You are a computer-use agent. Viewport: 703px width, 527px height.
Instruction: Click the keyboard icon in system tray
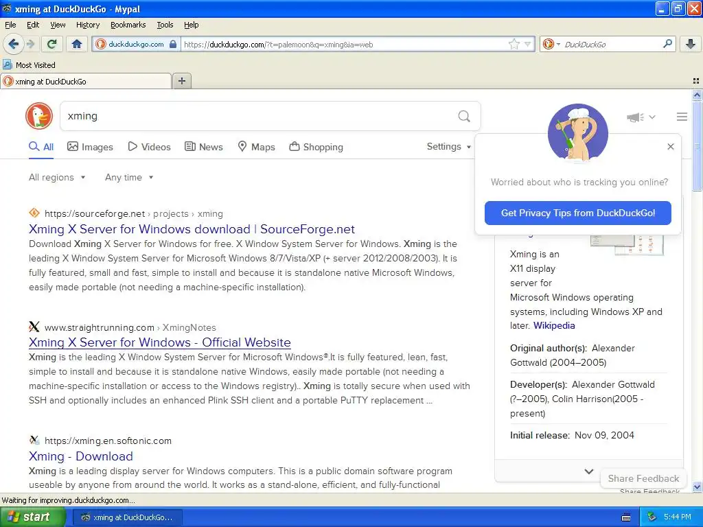[626, 517]
